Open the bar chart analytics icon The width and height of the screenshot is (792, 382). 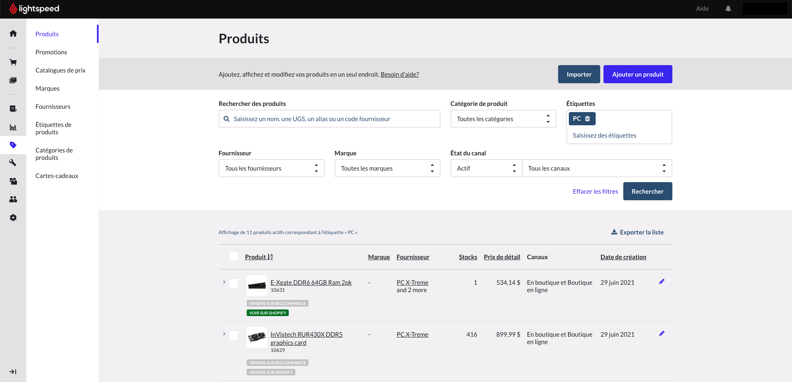click(13, 127)
